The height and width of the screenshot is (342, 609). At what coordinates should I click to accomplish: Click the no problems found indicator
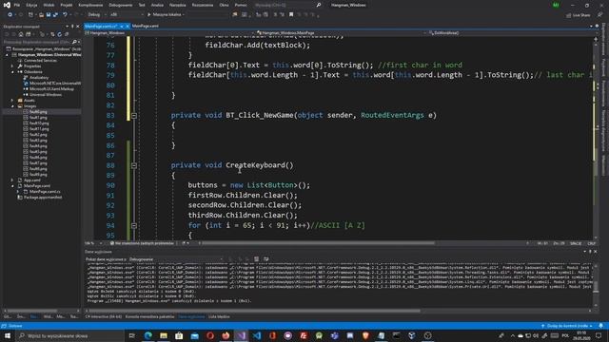pos(142,243)
